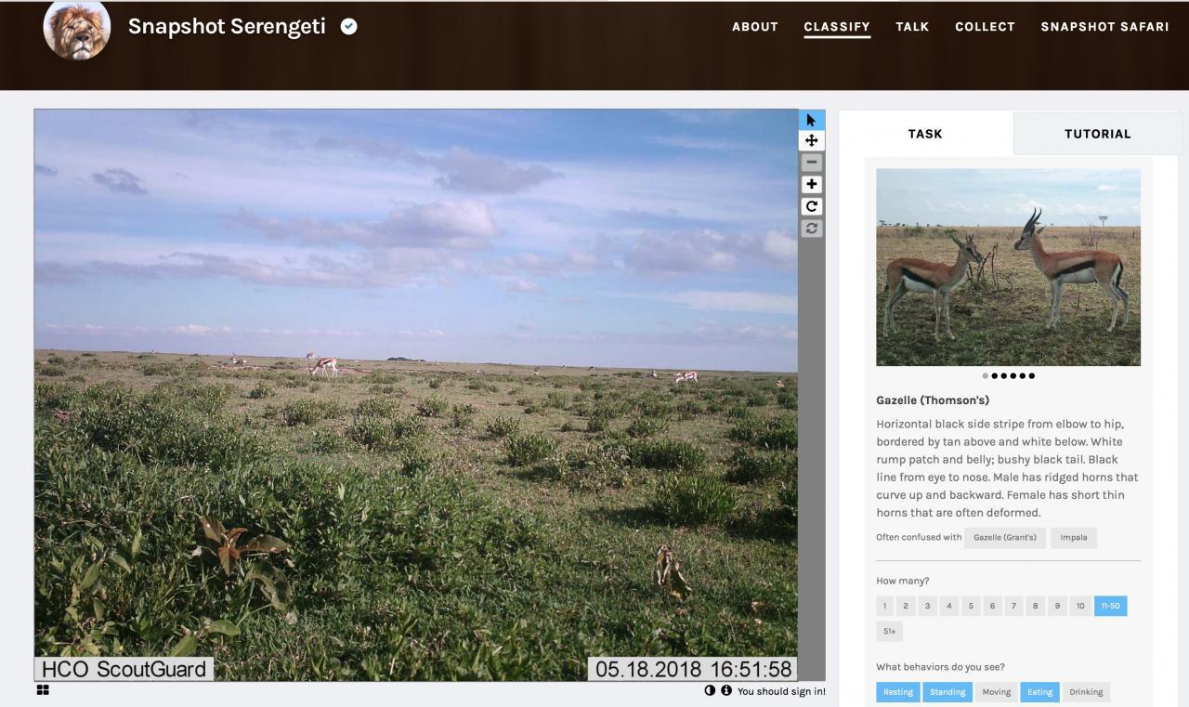The width and height of the screenshot is (1189, 707).
Task: Reset the image view
Action: (x=812, y=228)
